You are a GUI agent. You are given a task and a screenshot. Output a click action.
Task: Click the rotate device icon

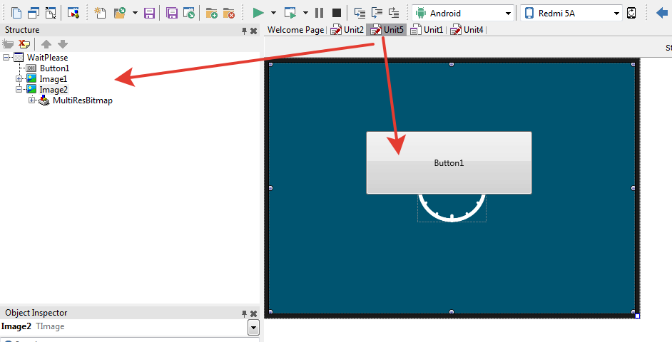(x=631, y=13)
